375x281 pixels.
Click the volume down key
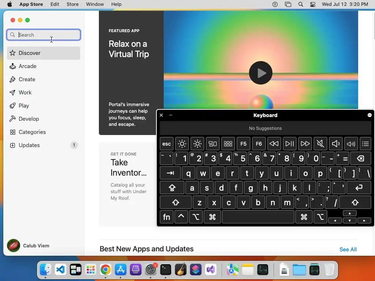(335, 143)
